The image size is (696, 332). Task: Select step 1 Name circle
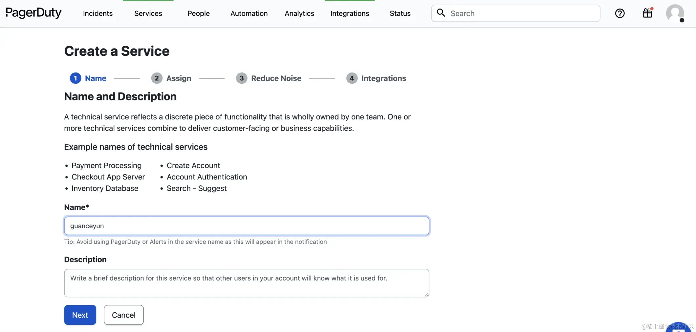(76, 78)
